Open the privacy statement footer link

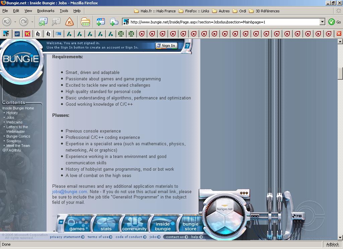(x=67, y=237)
